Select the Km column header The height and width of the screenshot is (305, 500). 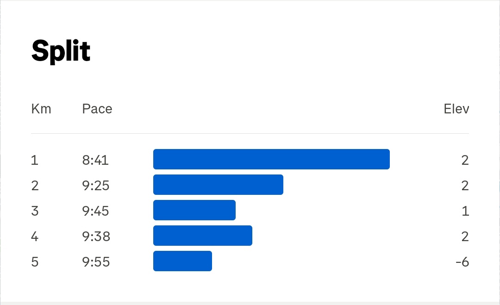[x=41, y=109]
